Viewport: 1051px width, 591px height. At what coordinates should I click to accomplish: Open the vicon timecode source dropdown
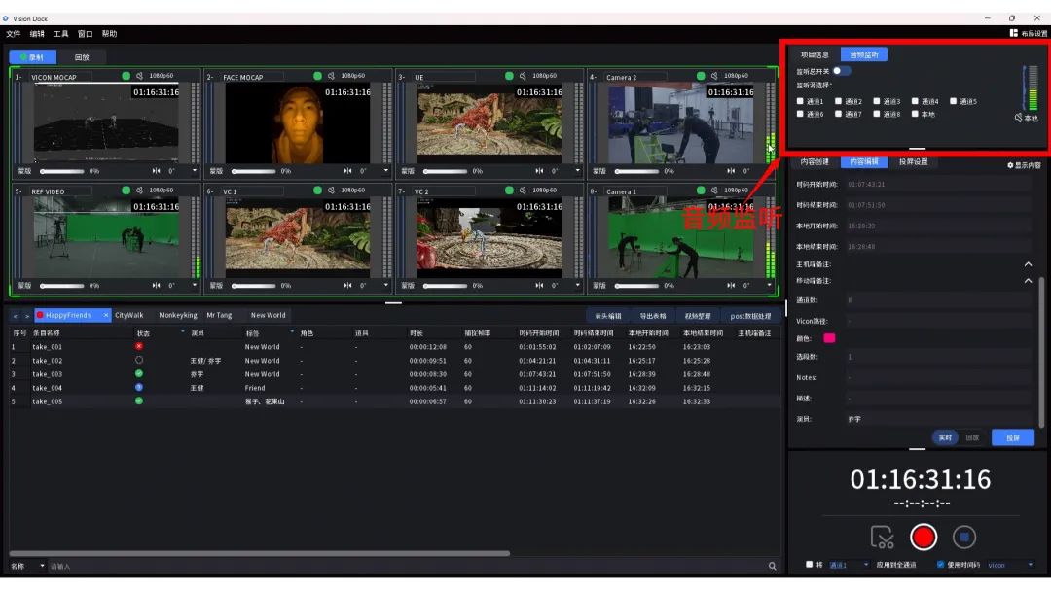1010,565
